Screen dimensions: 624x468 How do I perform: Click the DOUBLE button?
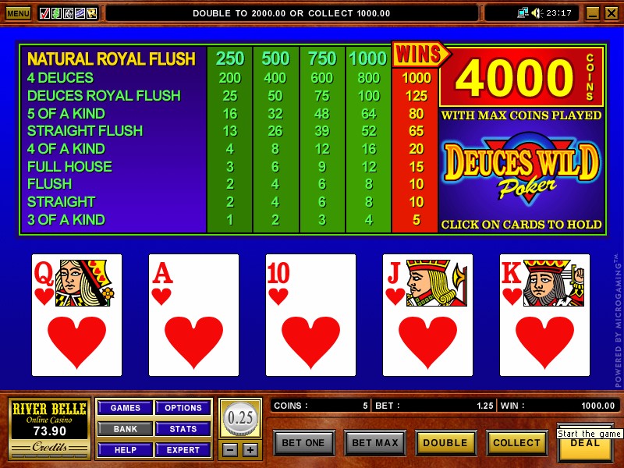click(445, 442)
